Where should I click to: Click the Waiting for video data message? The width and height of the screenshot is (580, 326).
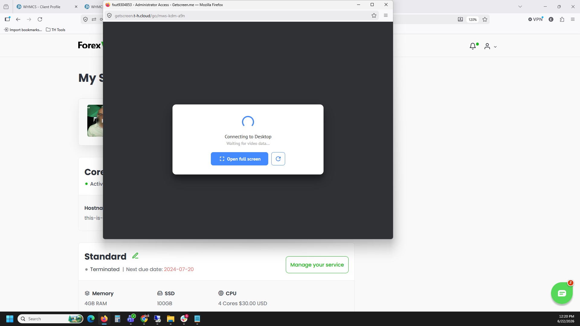click(248, 143)
